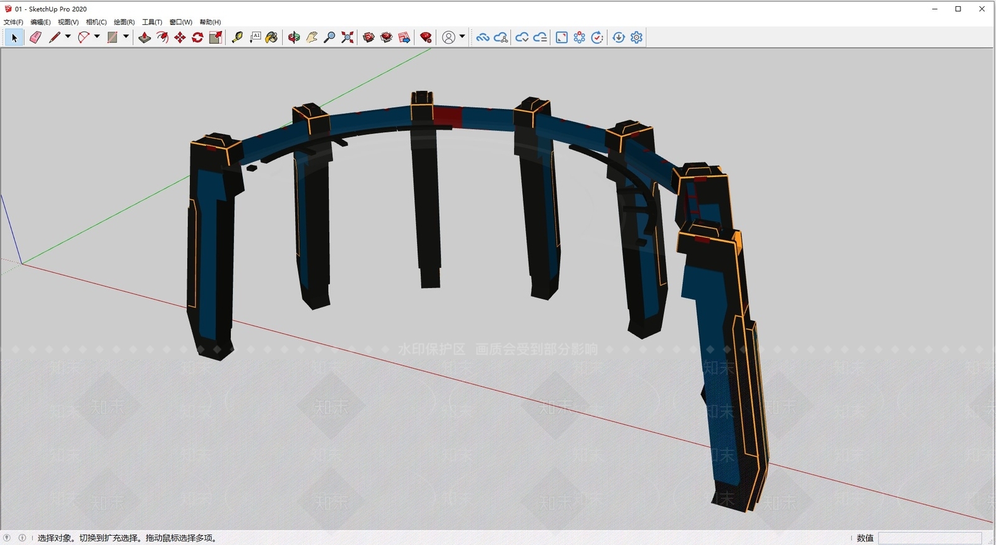
Task: Click the 数值 measurements input box
Action: click(x=930, y=538)
